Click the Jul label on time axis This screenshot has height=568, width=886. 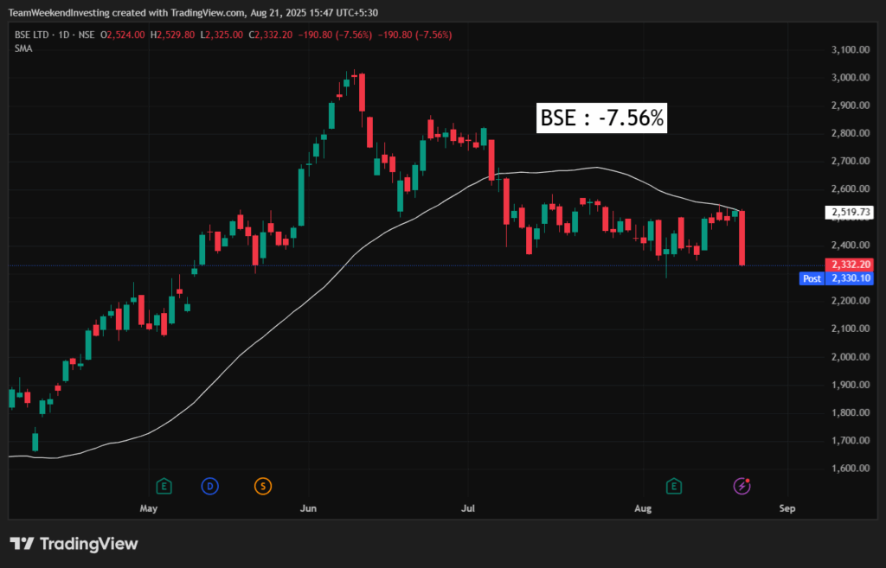468,508
